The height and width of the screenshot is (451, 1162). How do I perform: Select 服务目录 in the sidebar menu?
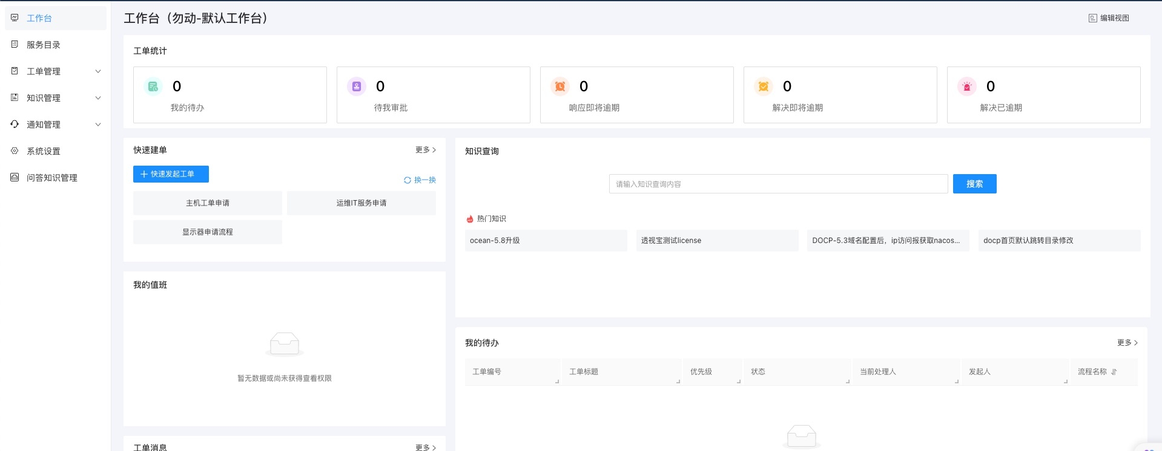point(56,45)
